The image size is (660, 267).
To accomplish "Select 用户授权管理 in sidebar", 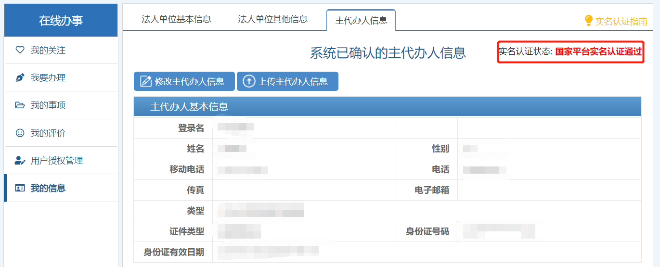I will (57, 161).
